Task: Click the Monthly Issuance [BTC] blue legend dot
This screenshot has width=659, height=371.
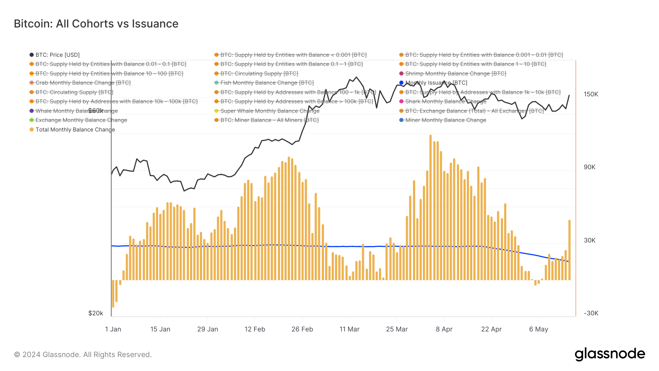Action: tap(401, 83)
